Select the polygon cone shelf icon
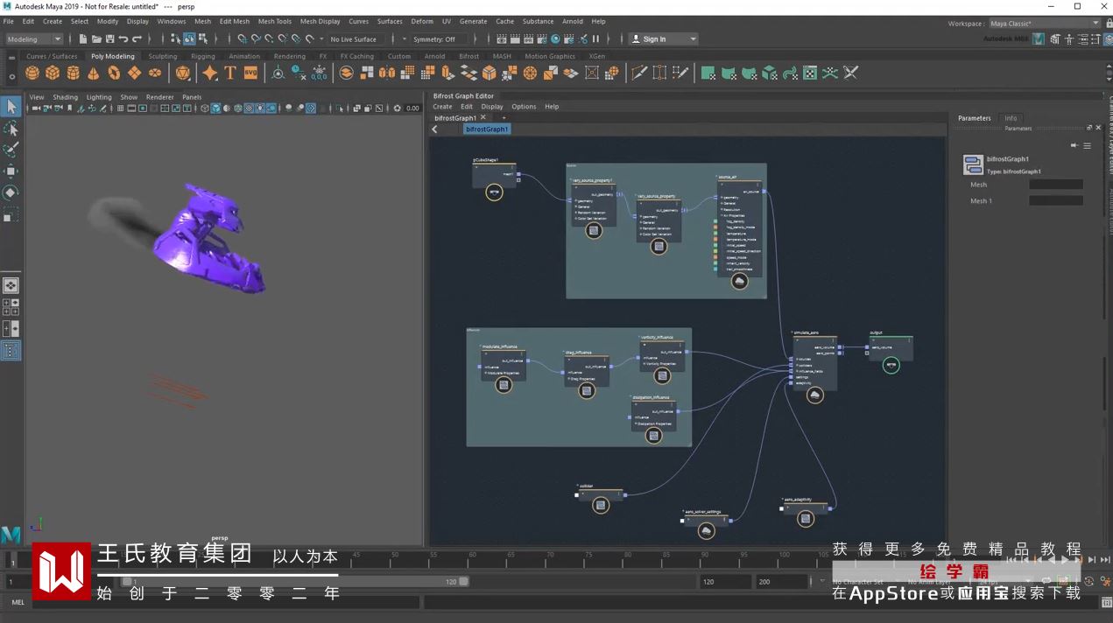The image size is (1113, 623). point(94,73)
